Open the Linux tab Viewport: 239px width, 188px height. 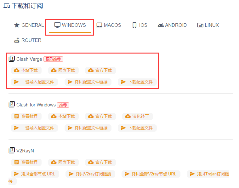click(208, 25)
